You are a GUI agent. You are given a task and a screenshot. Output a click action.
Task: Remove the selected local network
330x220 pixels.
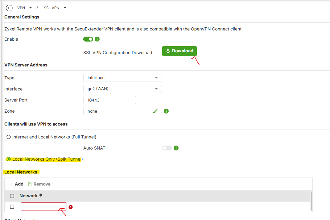[39, 184]
